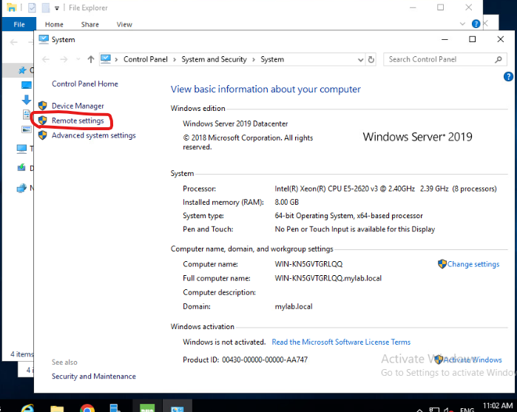Switch to File Explorer's View tab
This screenshot has height=412, width=517.
coord(124,24)
